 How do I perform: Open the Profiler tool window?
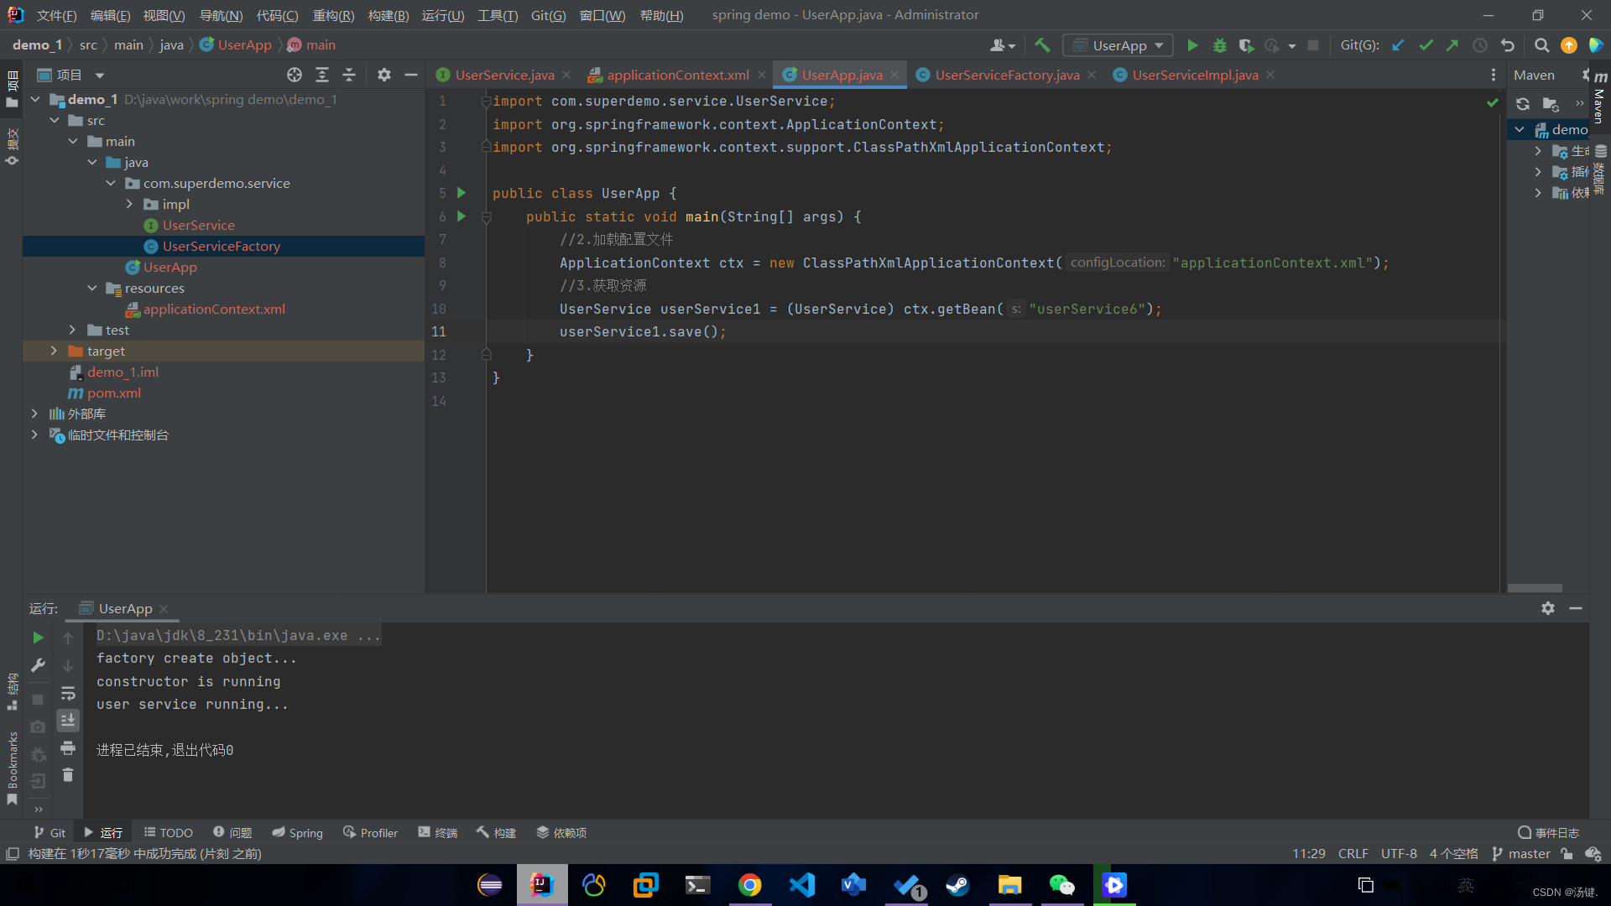(370, 833)
